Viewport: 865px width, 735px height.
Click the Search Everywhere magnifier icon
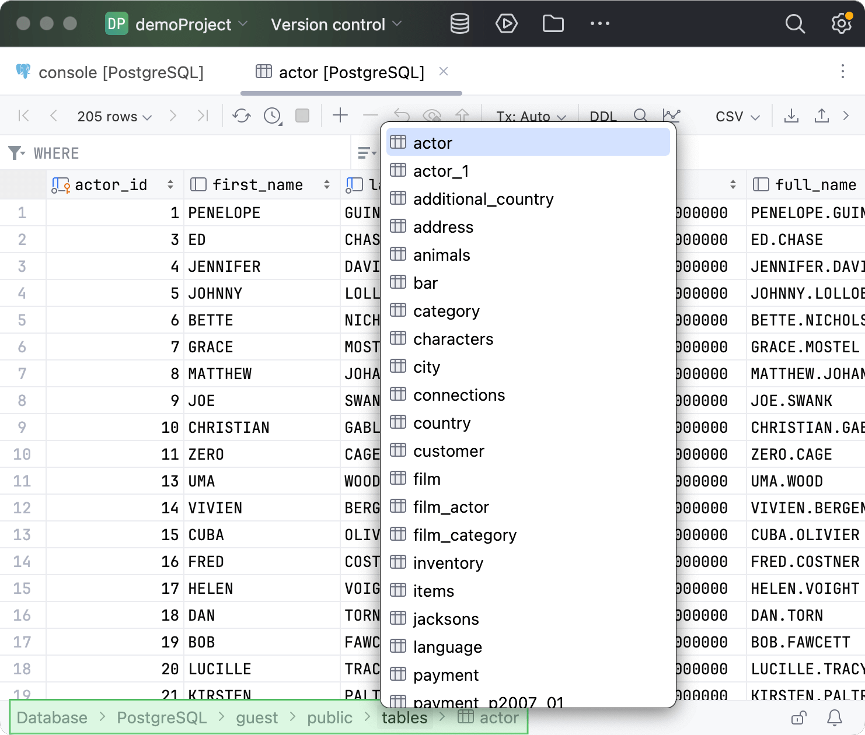(x=794, y=24)
